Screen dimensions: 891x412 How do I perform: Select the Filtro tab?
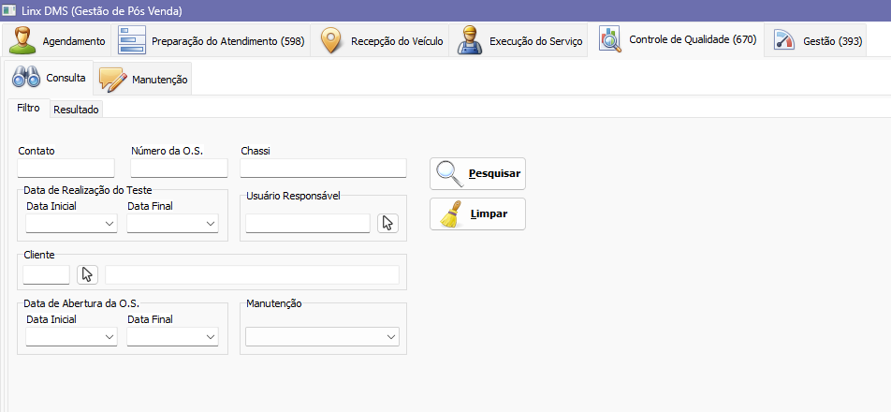pyautogui.click(x=28, y=108)
